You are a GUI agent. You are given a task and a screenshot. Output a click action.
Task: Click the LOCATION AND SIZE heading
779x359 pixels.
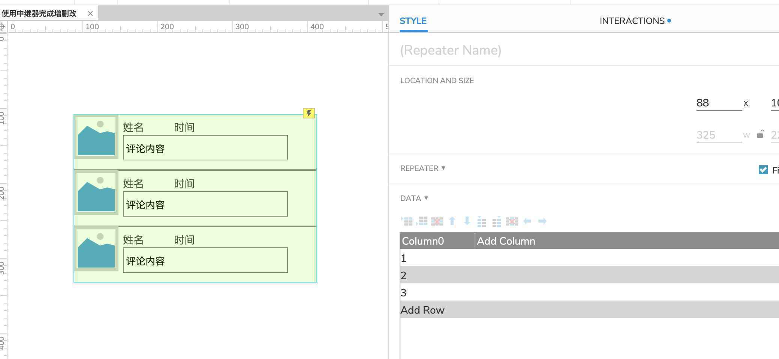pos(437,81)
